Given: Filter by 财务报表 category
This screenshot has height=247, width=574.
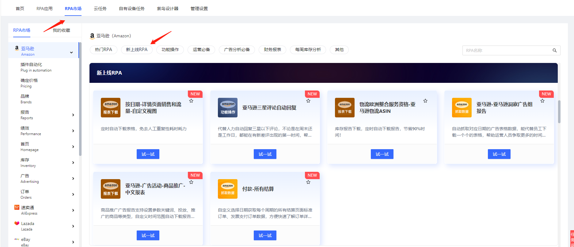Looking at the screenshot, I should (x=272, y=50).
